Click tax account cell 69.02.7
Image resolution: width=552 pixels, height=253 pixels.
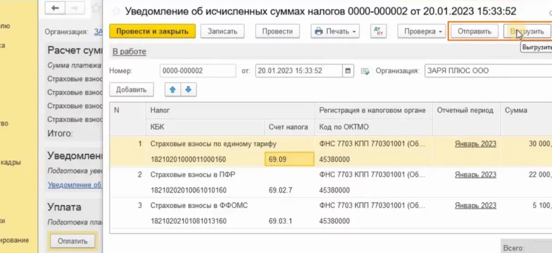point(280,190)
